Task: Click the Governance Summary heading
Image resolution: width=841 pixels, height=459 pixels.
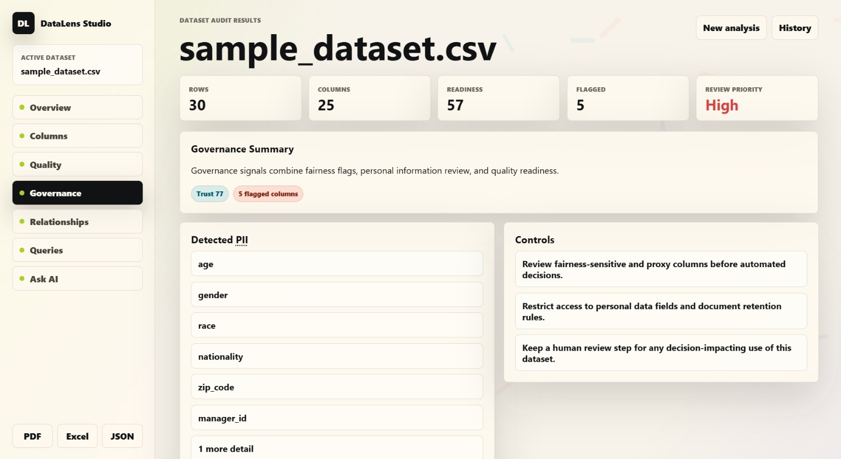Action: [x=242, y=149]
